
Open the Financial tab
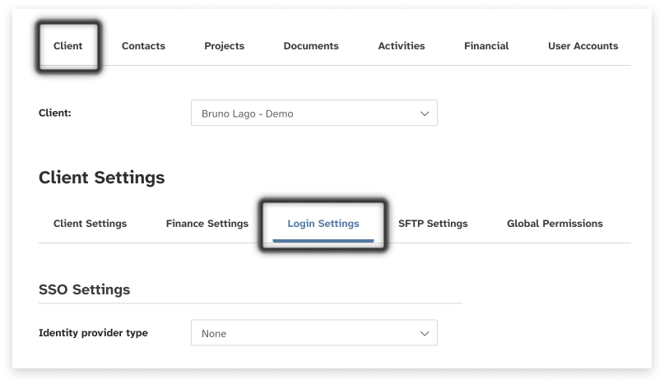coord(486,46)
